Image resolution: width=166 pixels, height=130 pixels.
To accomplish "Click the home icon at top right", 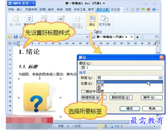I will (x=138, y=9).
